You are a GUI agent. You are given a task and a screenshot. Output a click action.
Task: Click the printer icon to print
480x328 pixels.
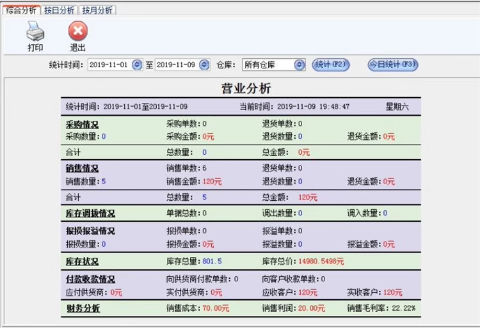[x=35, y=31]
